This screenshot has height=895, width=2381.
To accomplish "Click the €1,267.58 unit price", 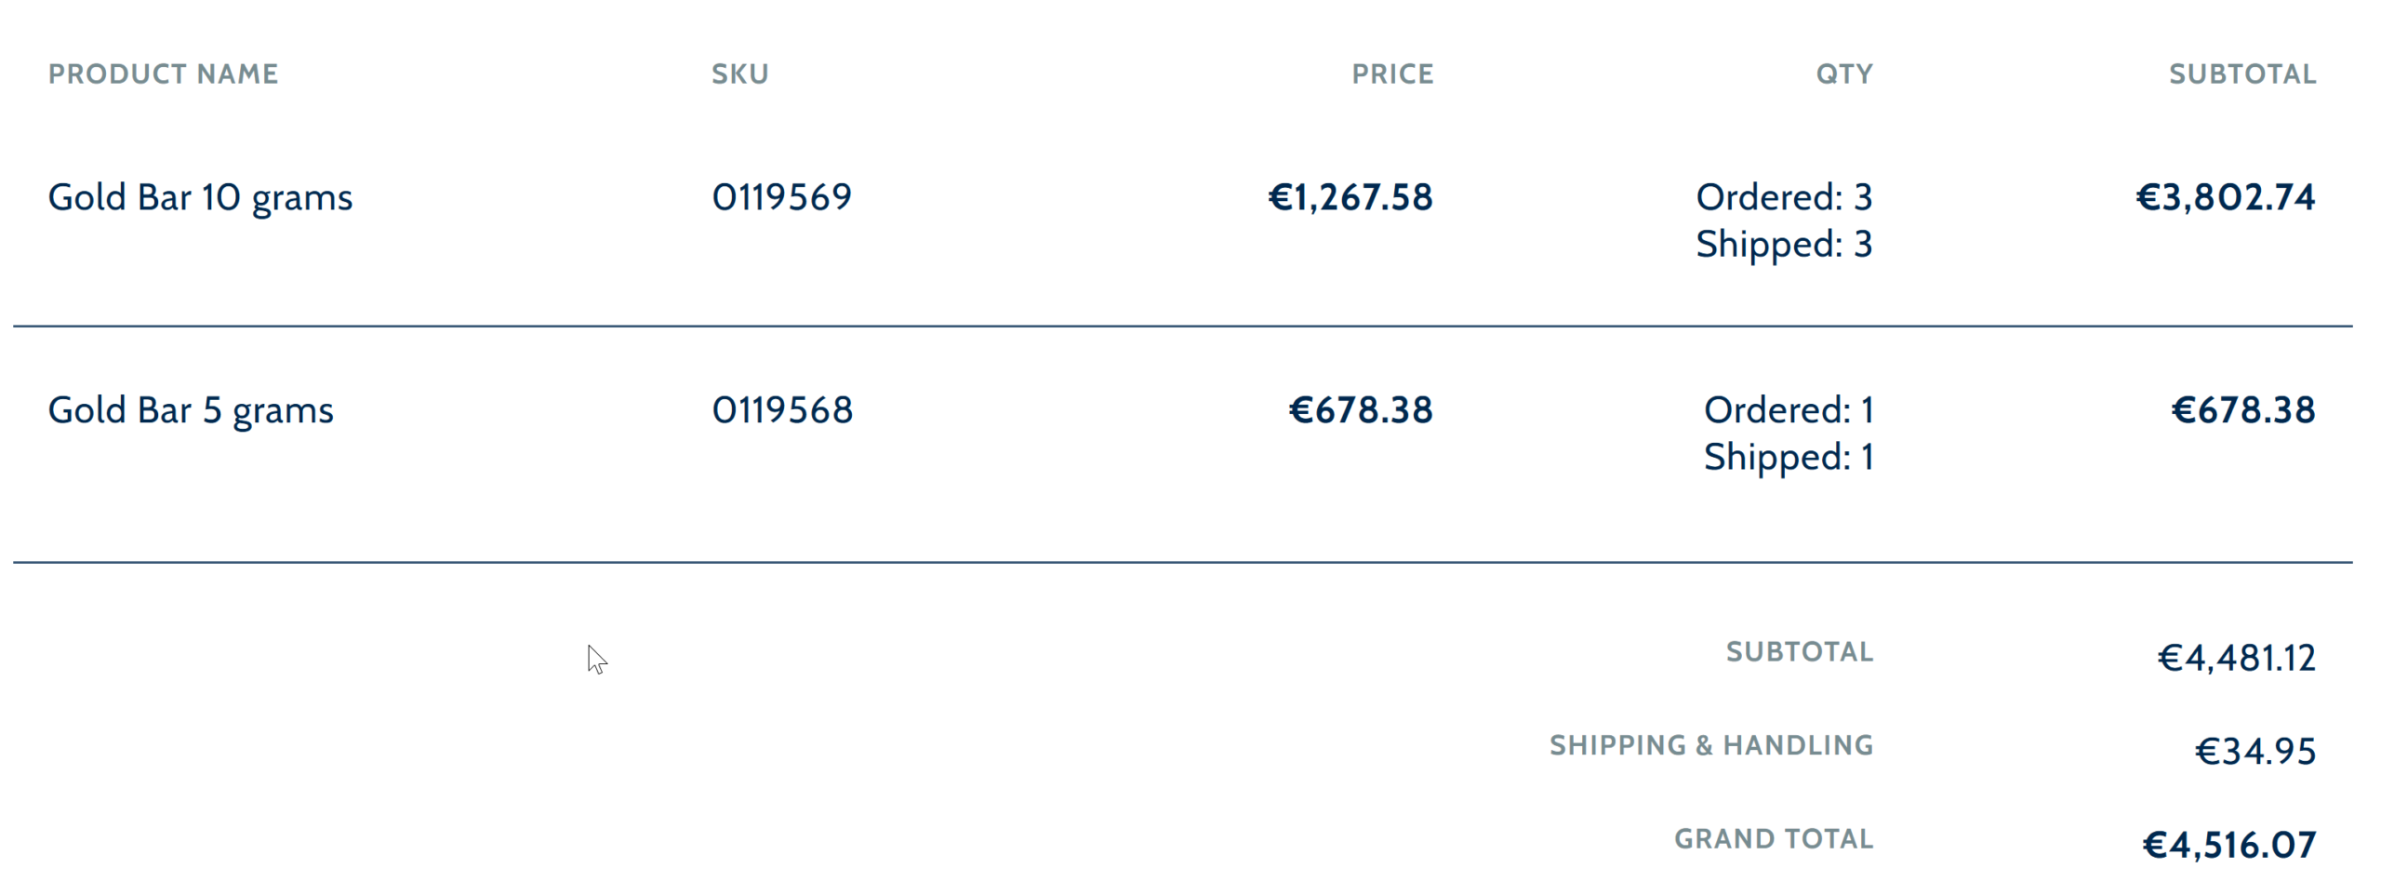I will pyautogui.click(x=1350, y=197).
